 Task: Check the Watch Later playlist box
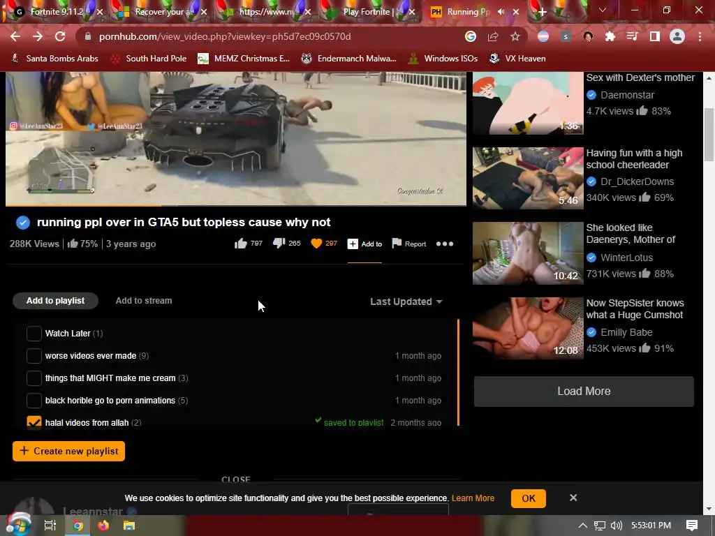[x=34, y=333]
